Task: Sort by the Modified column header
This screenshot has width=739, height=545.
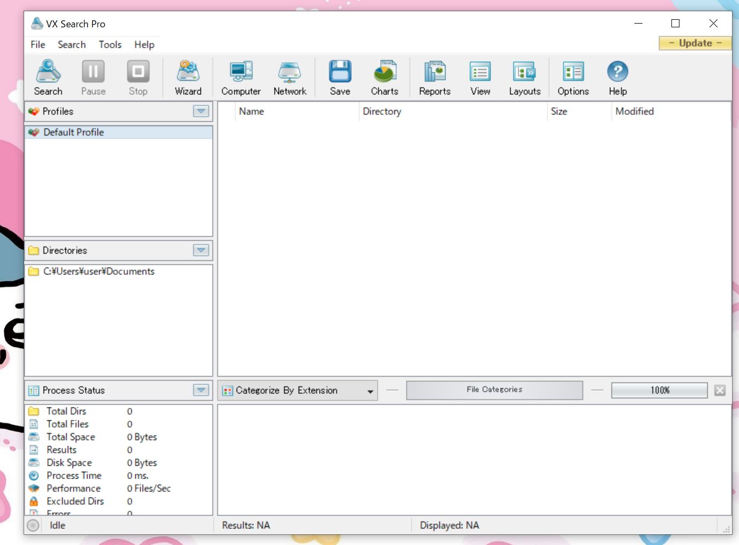Action: [671, 111]
